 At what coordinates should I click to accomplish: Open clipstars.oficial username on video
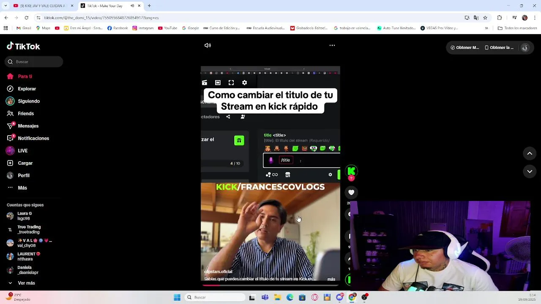coord(218,271)
